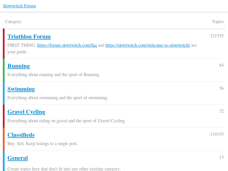Click the Gravel Cycling description text
This screenshot has height=171, width=228.
coord(67,121)
